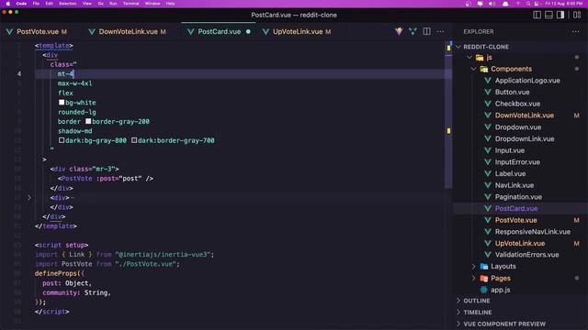The width and height of the screenshot is (588, 330).
Task: Open Label.vue in explorer
Action: [510, 173]
